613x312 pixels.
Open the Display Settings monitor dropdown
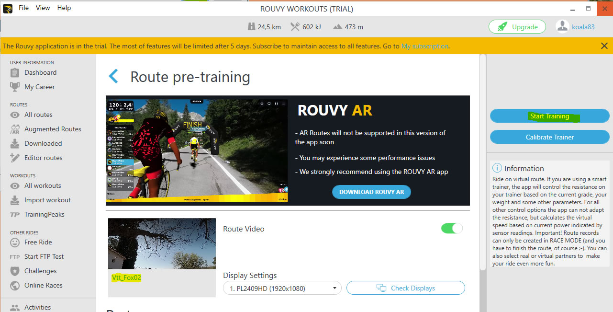pos(282,288)
